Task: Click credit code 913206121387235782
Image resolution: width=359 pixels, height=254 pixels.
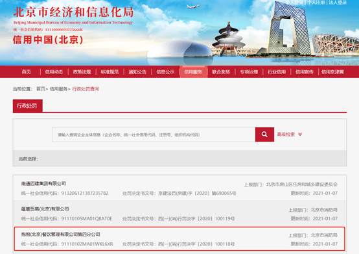Action: [85, 193]
